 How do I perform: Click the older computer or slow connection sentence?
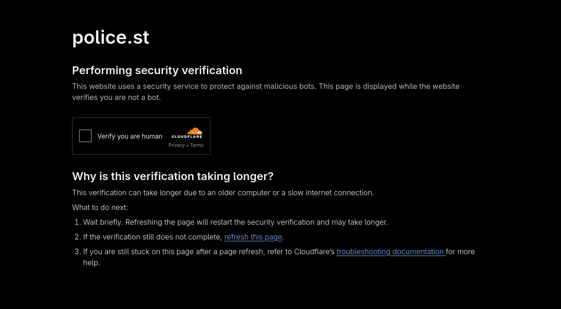point(223,192)
